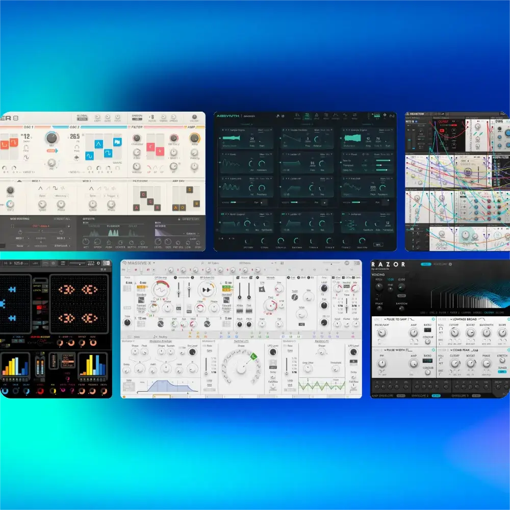Click the Massive X wavetable 1 display
510x510 pixels.
[161, 289]
